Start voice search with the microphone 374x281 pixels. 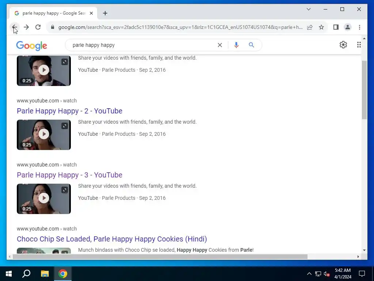coord(236,45)
